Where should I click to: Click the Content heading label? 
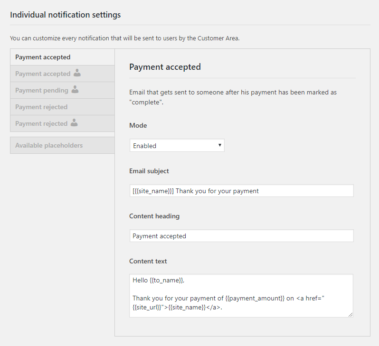point(154,216)
